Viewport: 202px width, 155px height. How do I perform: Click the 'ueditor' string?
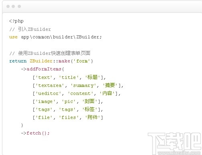coord(48,93)
